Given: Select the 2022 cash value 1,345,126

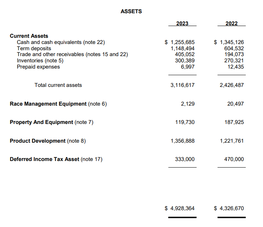Looking at the screenshot, I should coord(232,42).
